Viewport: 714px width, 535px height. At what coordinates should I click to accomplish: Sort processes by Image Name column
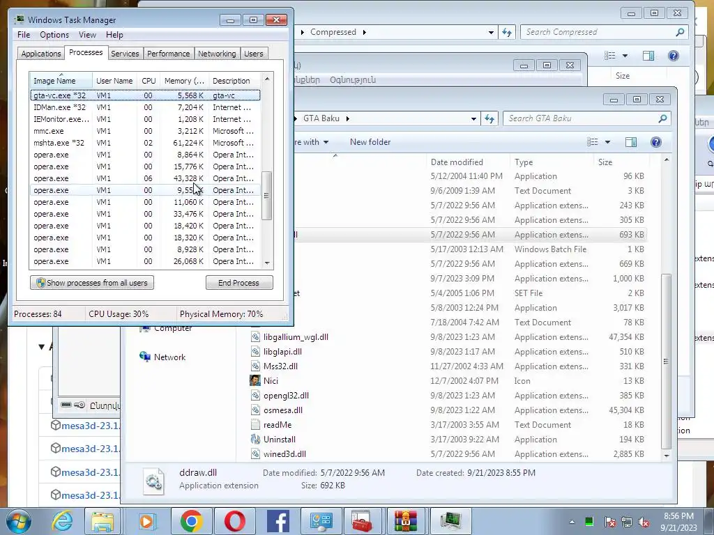pyautogui.click(x=61, y=81)
